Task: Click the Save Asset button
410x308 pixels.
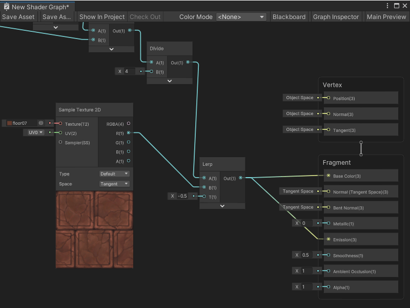Action: click(18, 16)
